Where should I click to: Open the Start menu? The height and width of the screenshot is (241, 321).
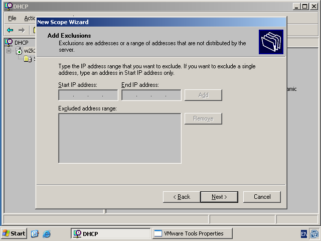point(14,233)
